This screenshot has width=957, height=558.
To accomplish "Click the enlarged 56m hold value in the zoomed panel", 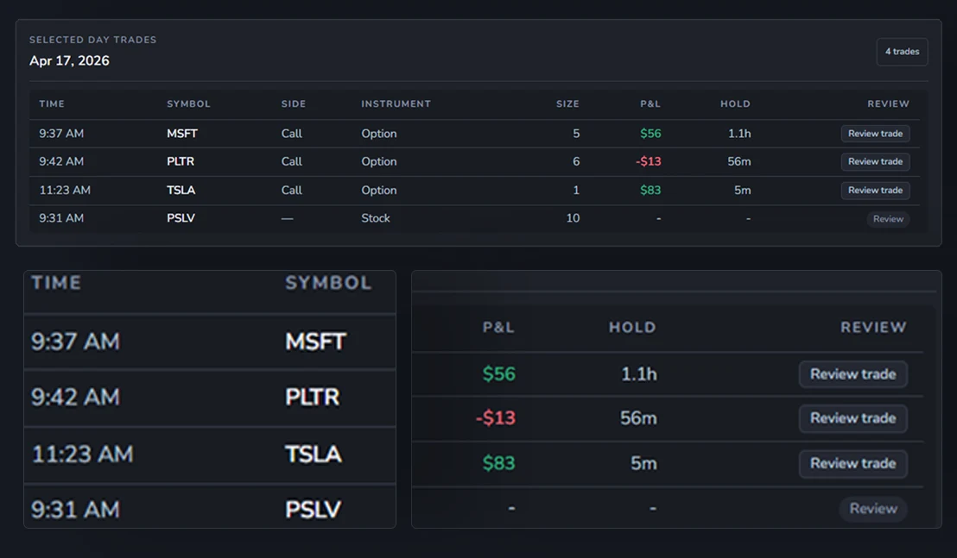I will pyautogui.click(x=638, y=418).
